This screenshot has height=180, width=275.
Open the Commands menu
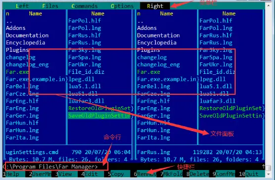(x=84, y=6)
